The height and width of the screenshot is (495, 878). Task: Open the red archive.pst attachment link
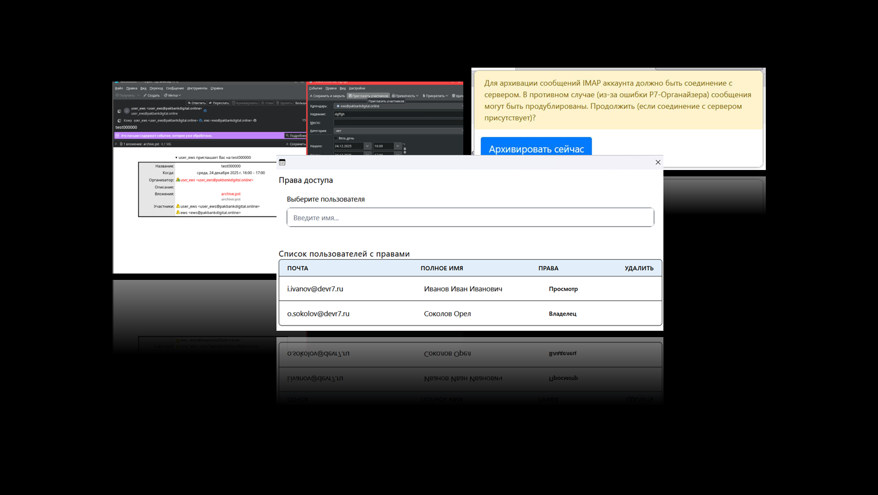pos(230,194)
